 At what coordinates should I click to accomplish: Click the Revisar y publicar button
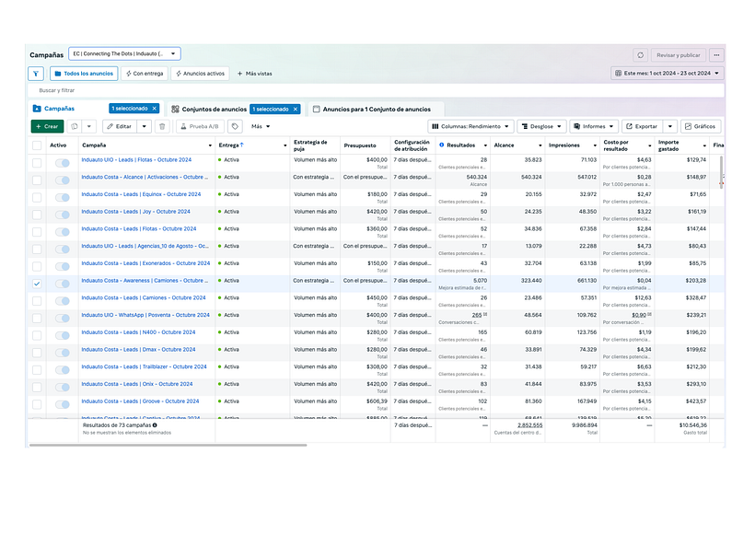[678, 54]
